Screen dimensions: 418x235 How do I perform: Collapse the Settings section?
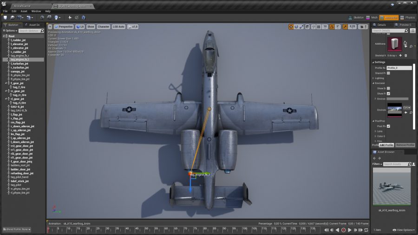pos(373,62)
